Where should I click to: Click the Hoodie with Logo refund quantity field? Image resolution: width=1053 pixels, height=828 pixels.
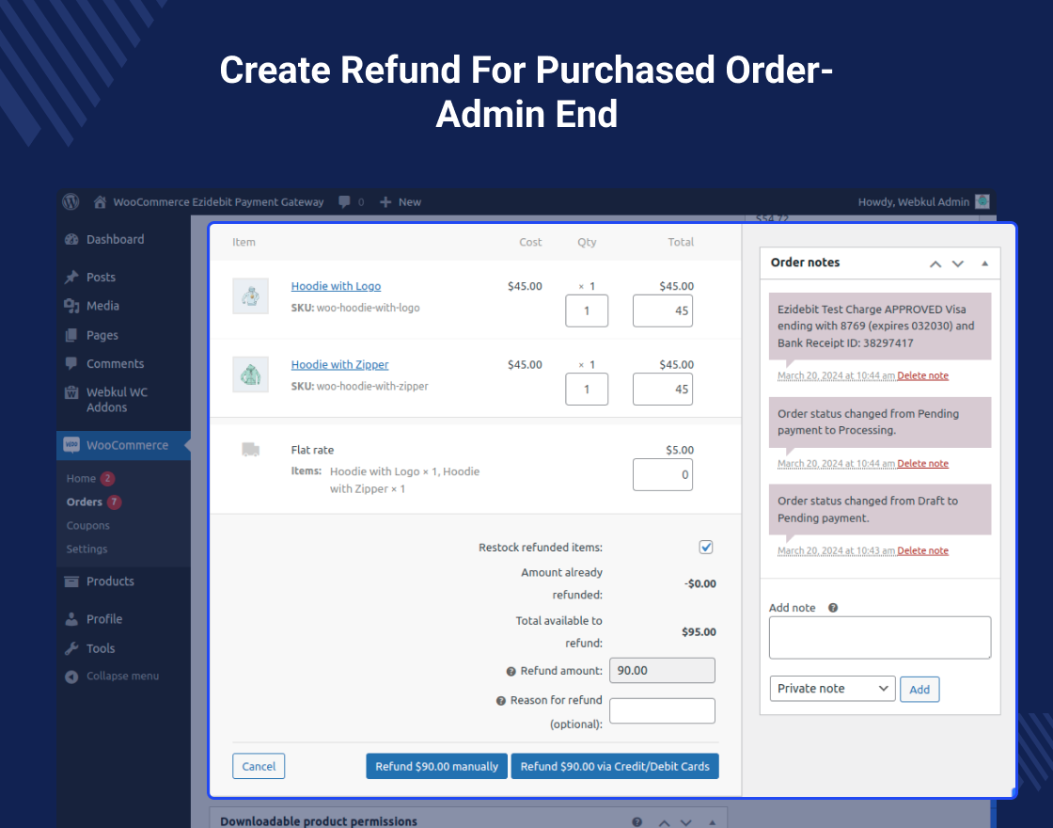point(587,310)
